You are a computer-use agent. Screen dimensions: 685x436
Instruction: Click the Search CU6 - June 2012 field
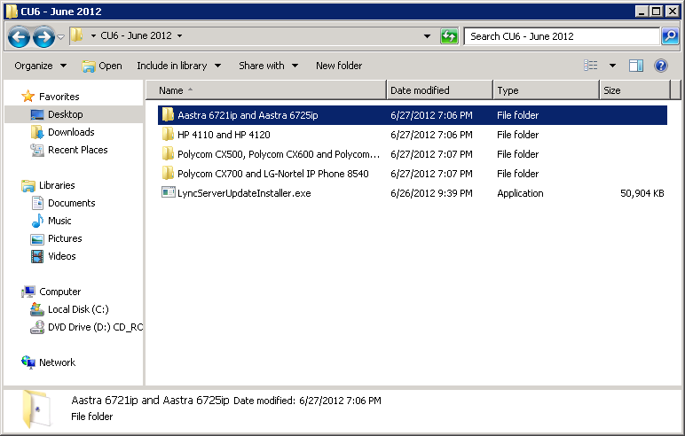[562, 36]
